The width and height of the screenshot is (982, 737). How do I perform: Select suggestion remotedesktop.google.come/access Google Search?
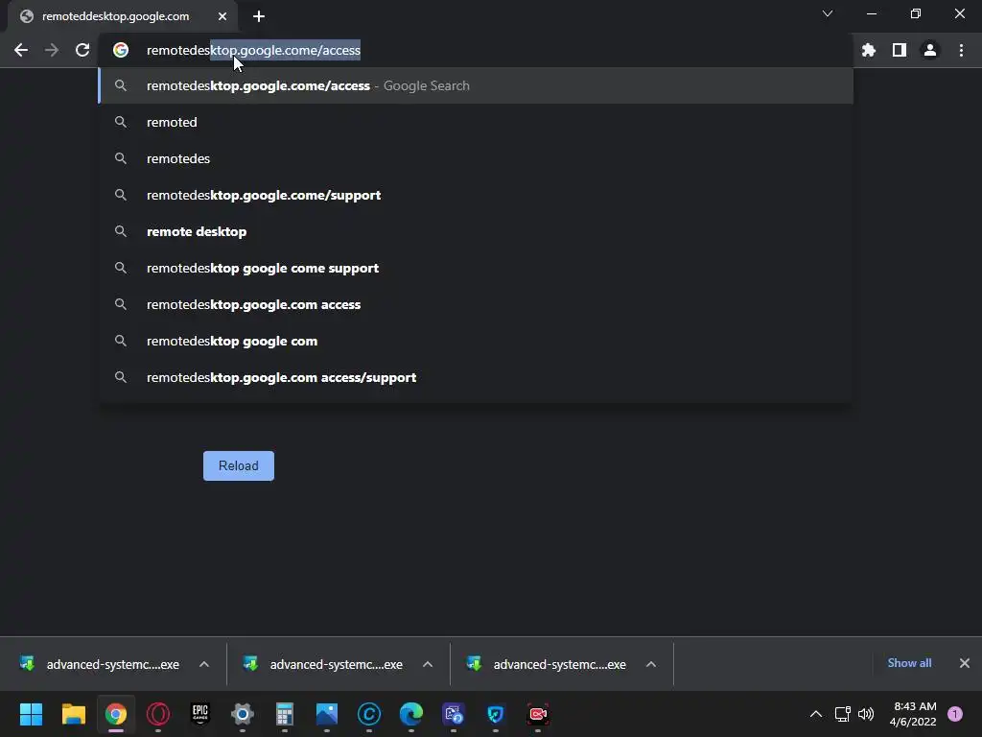point(476,85)
